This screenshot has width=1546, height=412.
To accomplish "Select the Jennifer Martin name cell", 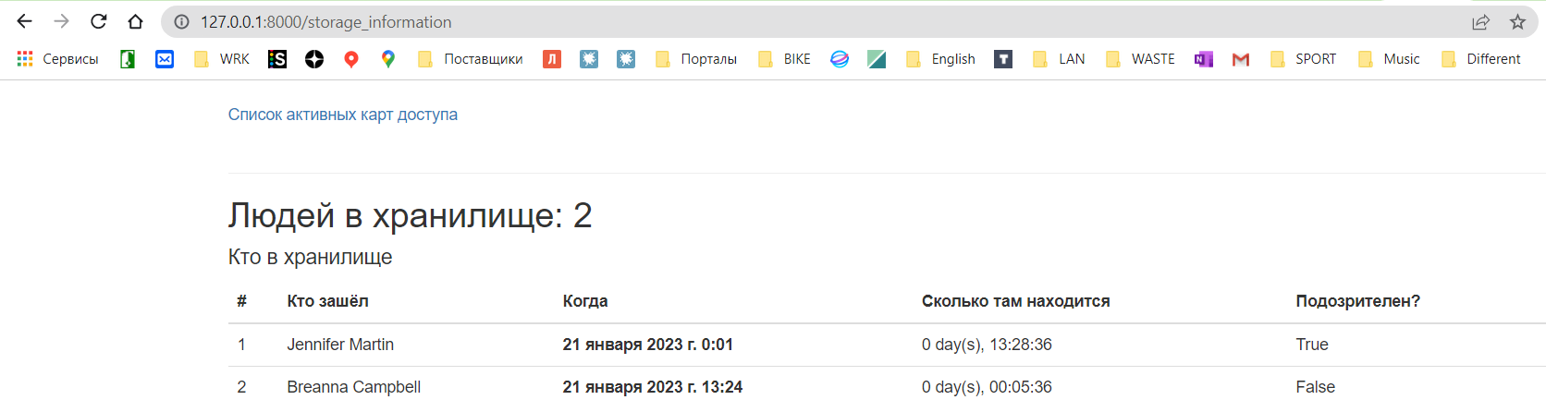I will tap(340, 345).
